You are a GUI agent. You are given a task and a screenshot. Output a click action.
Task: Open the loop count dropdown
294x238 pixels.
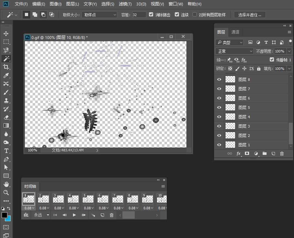tap(41, 215)
